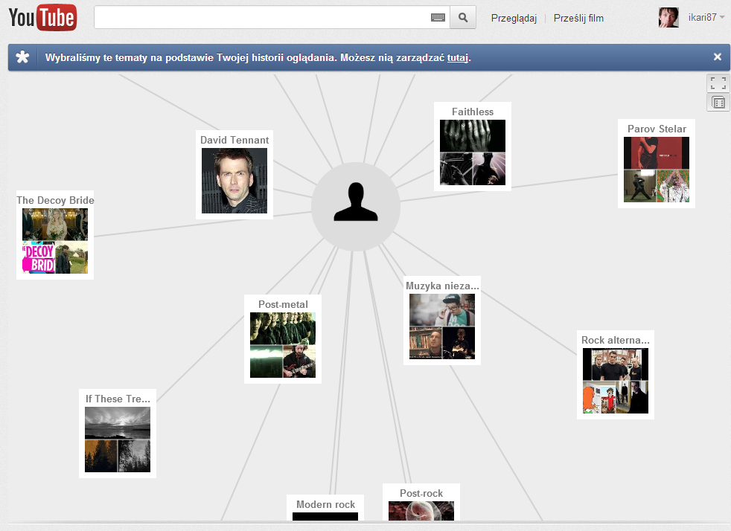Screen dimensions: 731x531
Task: Open the on-screen keyboard icon in search box
Action: pyautogui.click(x=438, y=18)
